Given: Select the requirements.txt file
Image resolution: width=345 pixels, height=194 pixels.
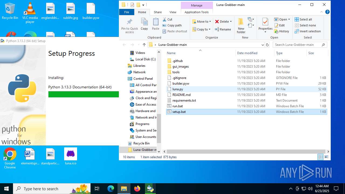Looking at the screenshot, I should pos(184,101).
